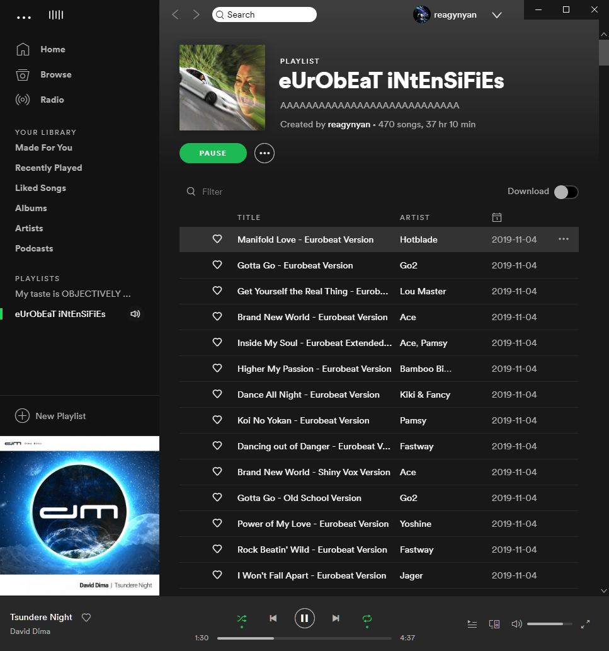Open artist Kiki & Fancy
The height and width of the screenshot is (651, 609).
425,395
